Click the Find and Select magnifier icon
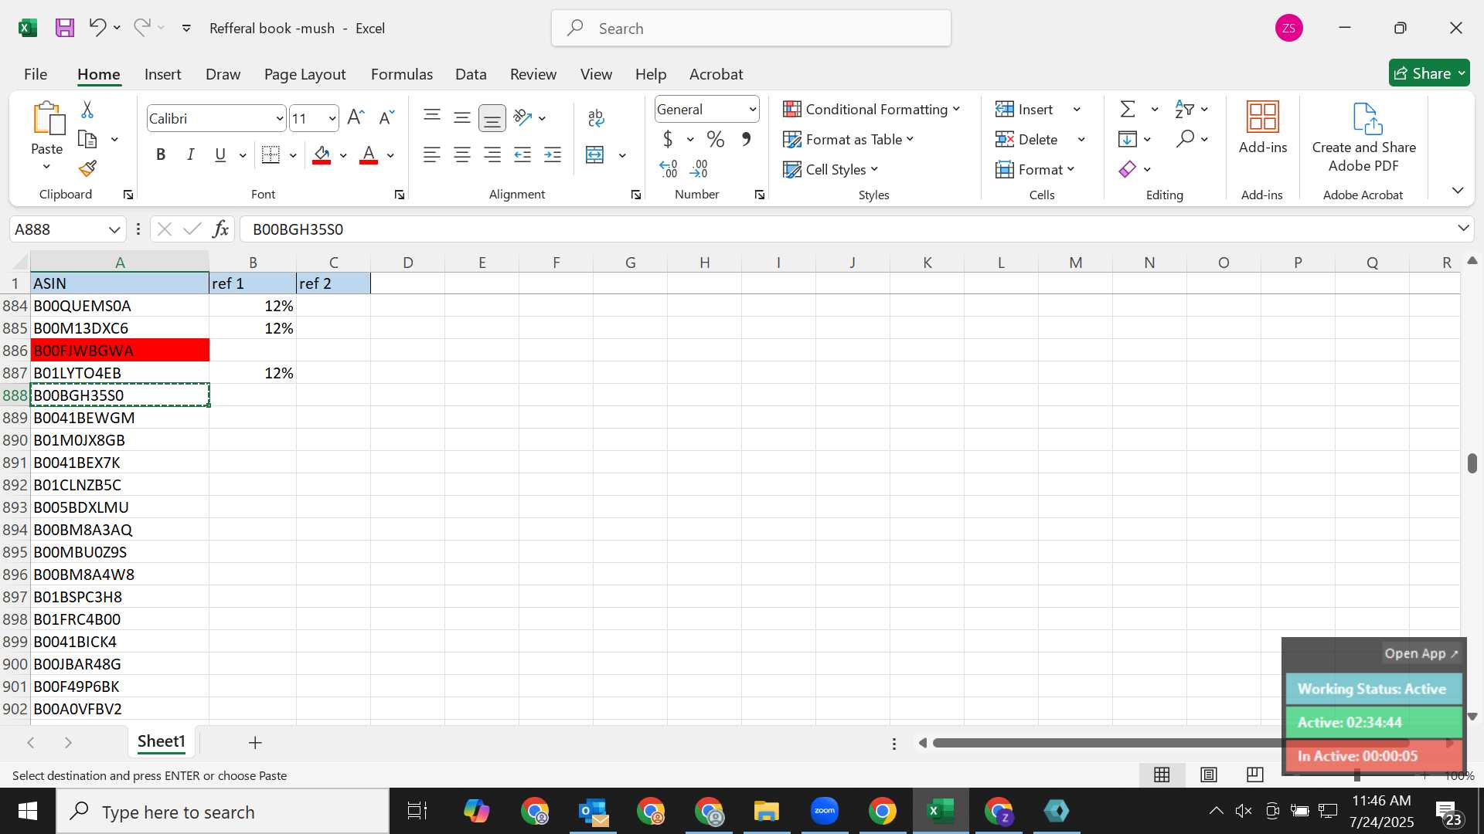The height and width of the screenshot is (834, 1484). [x=1185, y=140]
